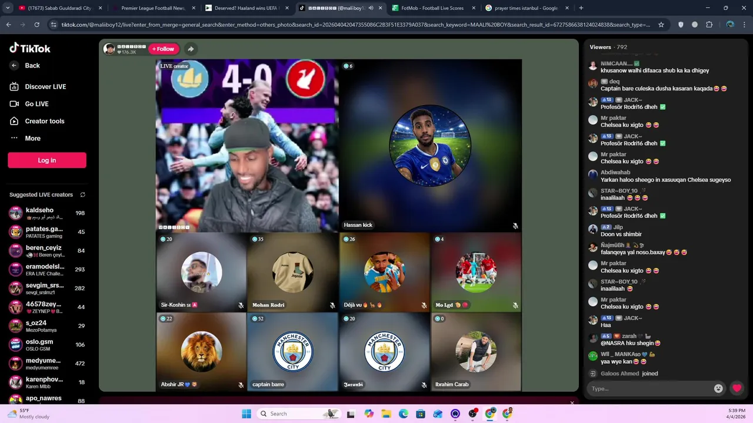The height and width of the screenshot is (423, 753).
Task: Click the TikTok logo
Action: click(x=30, y=48)
